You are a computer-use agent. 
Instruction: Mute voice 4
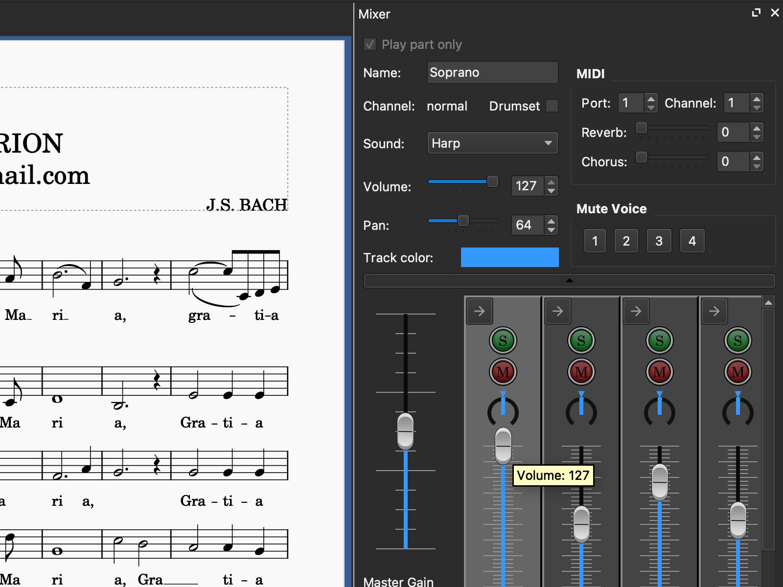coord(692,241)
